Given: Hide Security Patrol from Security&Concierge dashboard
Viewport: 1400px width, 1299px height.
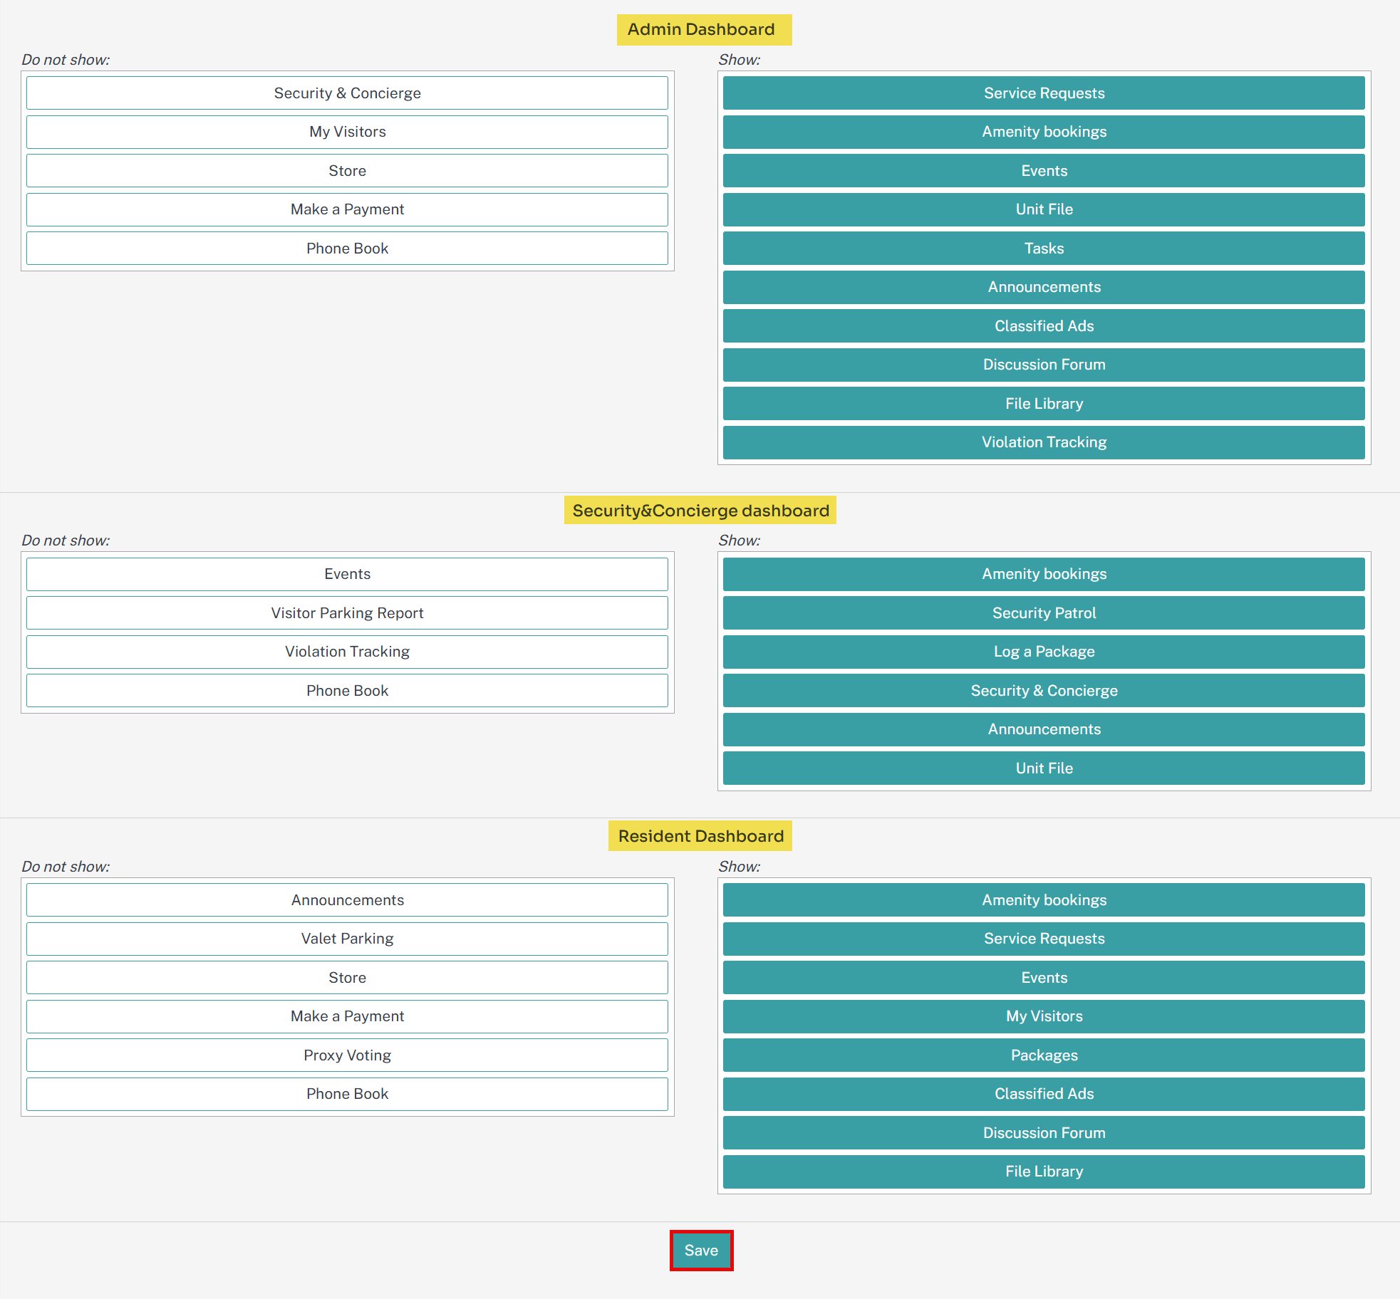Looking at the screenshot, I should pyautogui.click(x=1043, y=612).
